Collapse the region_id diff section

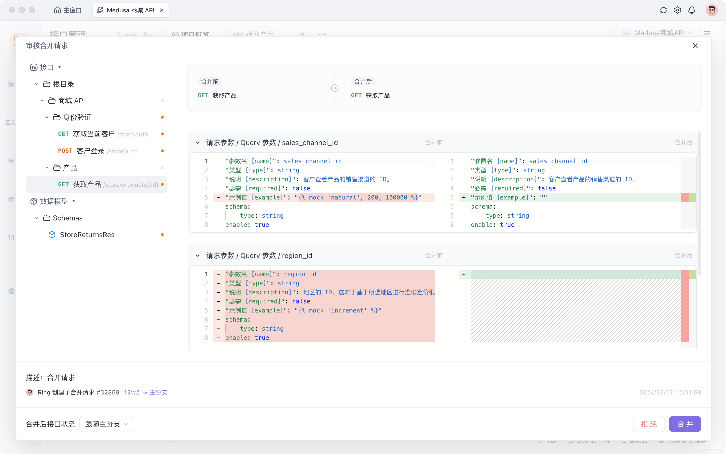tap(197, 256)
